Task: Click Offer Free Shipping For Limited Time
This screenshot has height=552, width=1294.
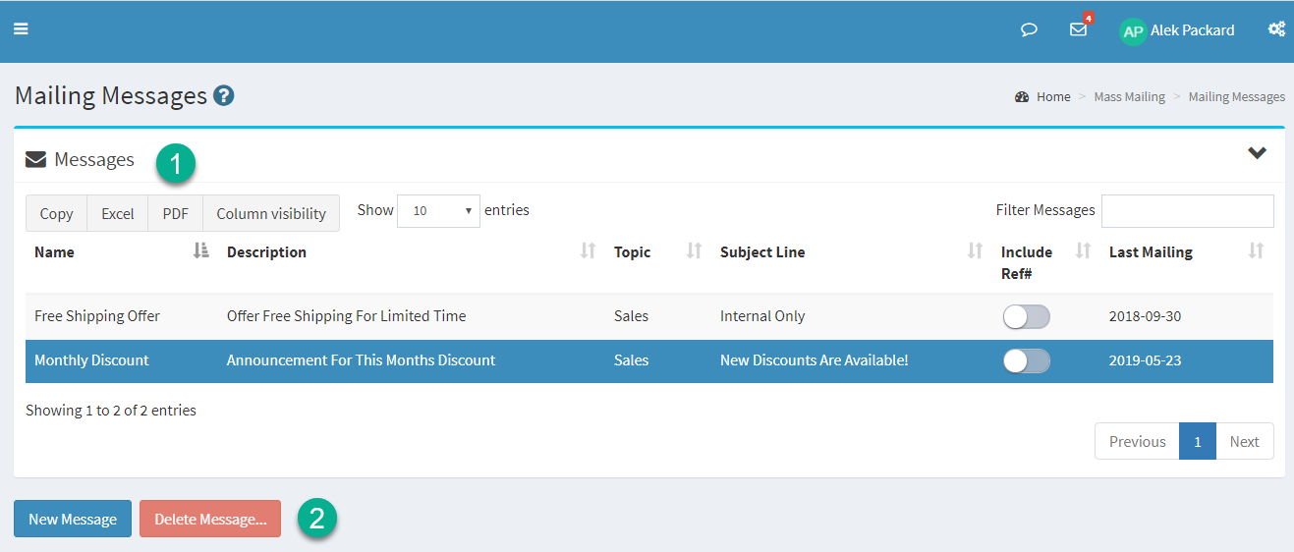Action: [347, 316]
